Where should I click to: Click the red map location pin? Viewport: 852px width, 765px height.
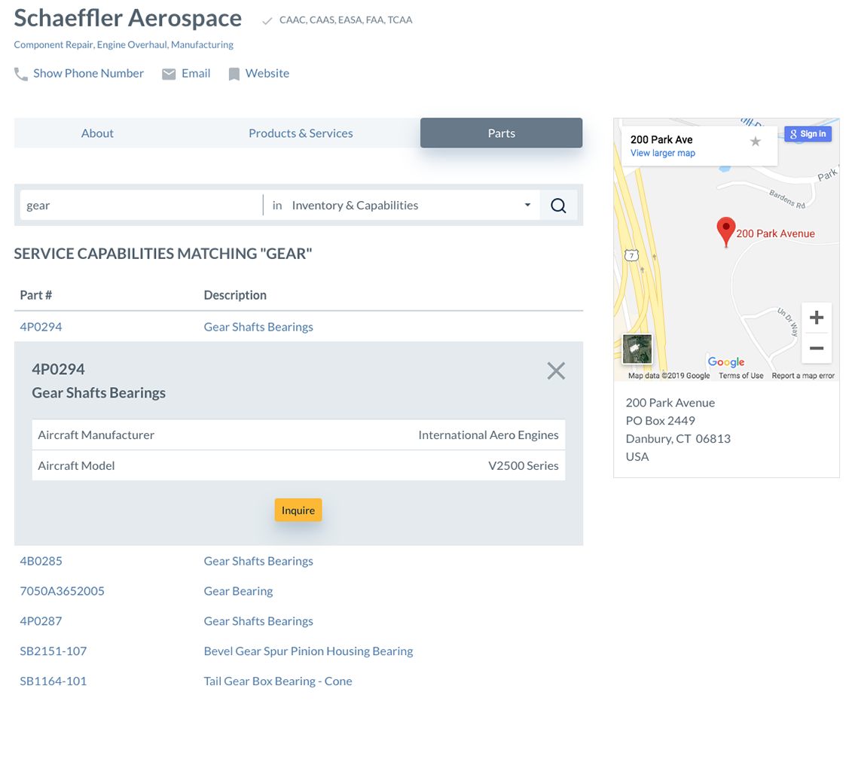[725, 231]
